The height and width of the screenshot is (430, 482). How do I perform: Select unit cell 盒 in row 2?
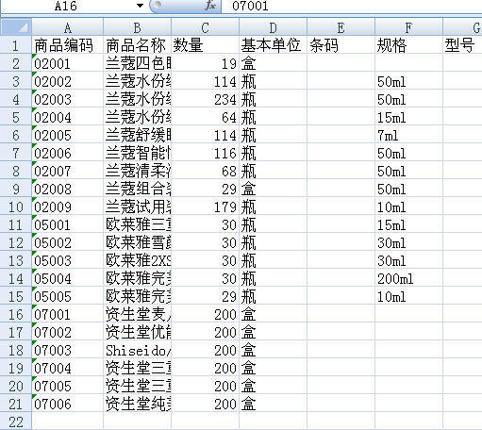274,63
